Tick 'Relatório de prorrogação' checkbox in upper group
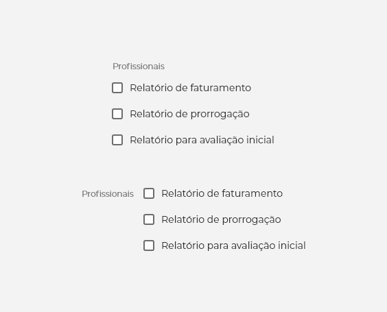 [x=117, y=114]
